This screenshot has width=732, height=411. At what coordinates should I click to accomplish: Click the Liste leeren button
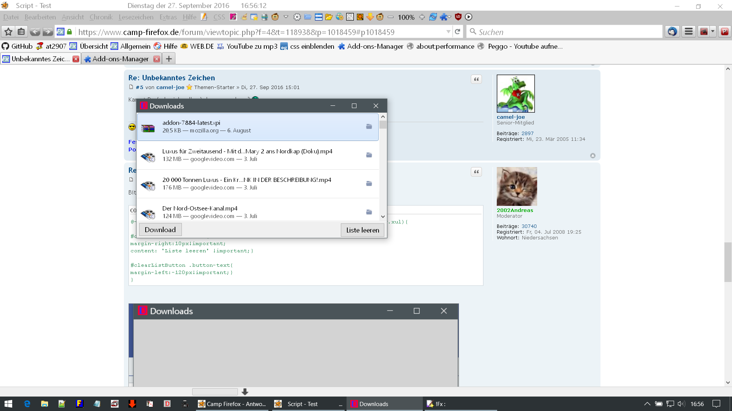pyautogui.click(x=362, y=230)
